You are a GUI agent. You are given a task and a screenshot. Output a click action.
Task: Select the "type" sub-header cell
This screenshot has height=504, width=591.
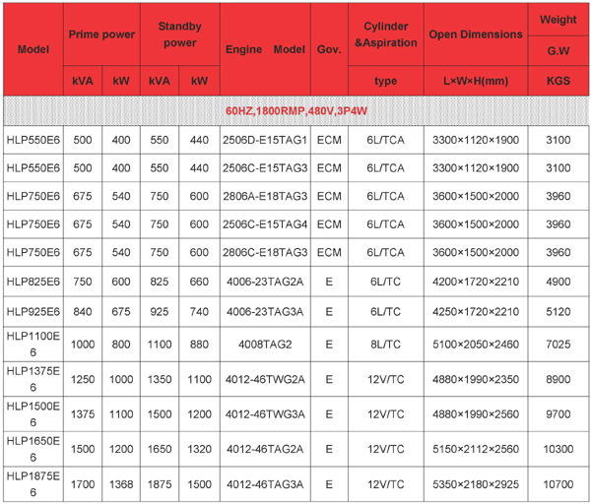coord(385,81)
